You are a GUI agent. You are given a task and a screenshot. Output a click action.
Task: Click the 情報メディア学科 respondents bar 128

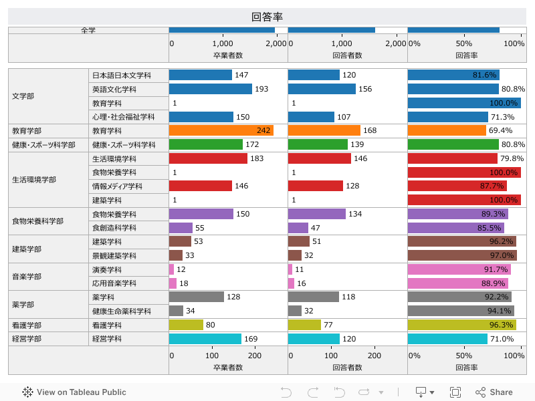point(315,186)
